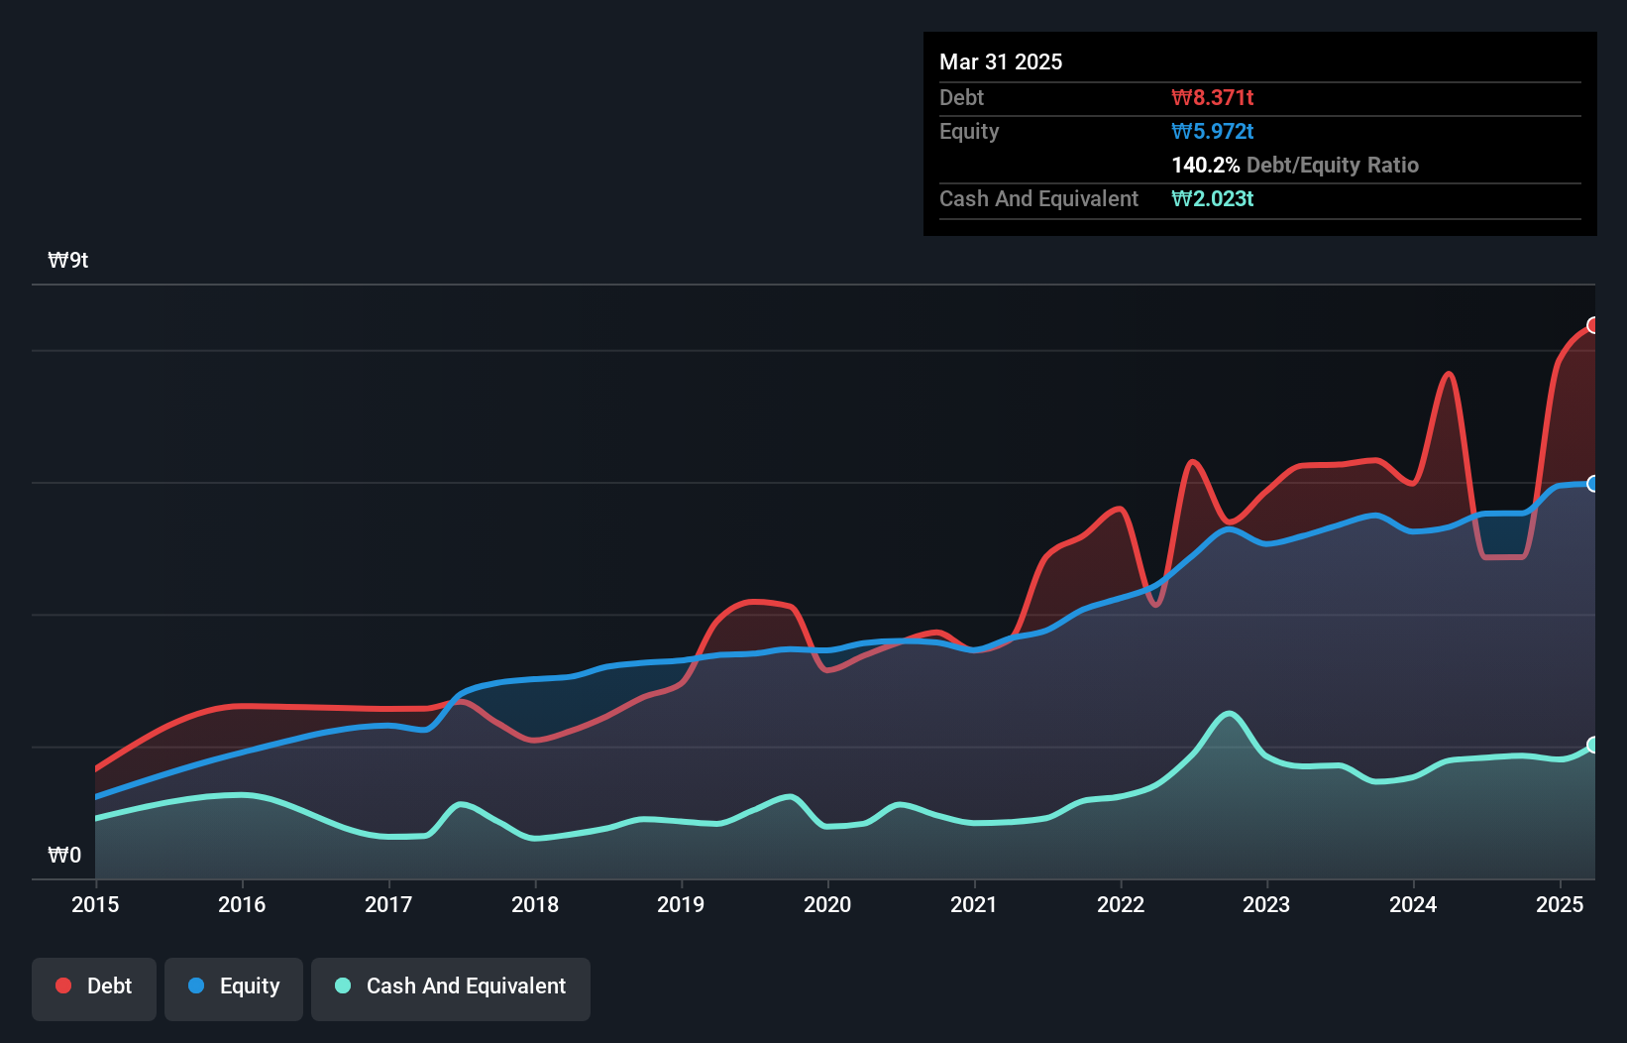Screen dimensions: 1627x1043
Task: Click the ₩9t y-axis label
Action: [x=68, y=261]
